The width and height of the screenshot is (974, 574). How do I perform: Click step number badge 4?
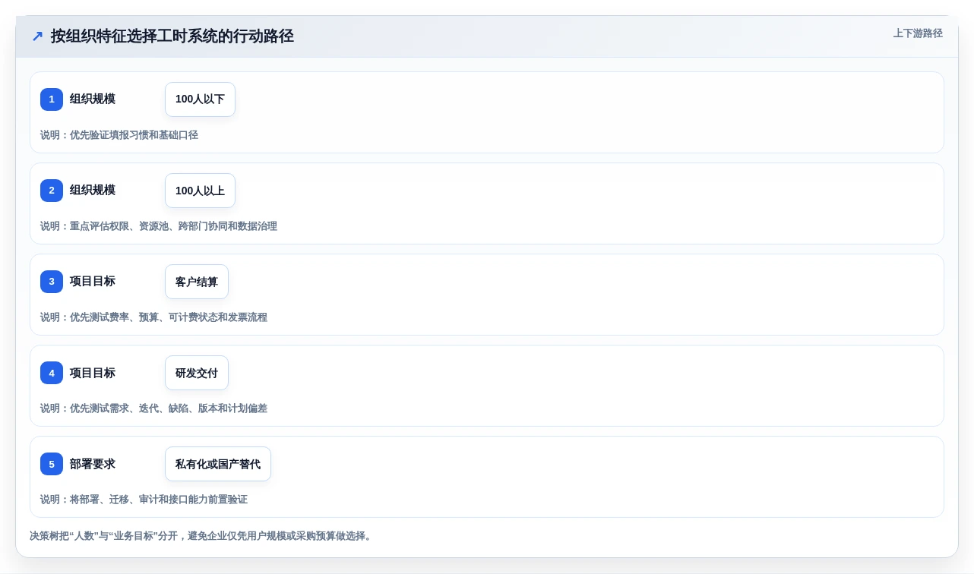coord(52,373)
